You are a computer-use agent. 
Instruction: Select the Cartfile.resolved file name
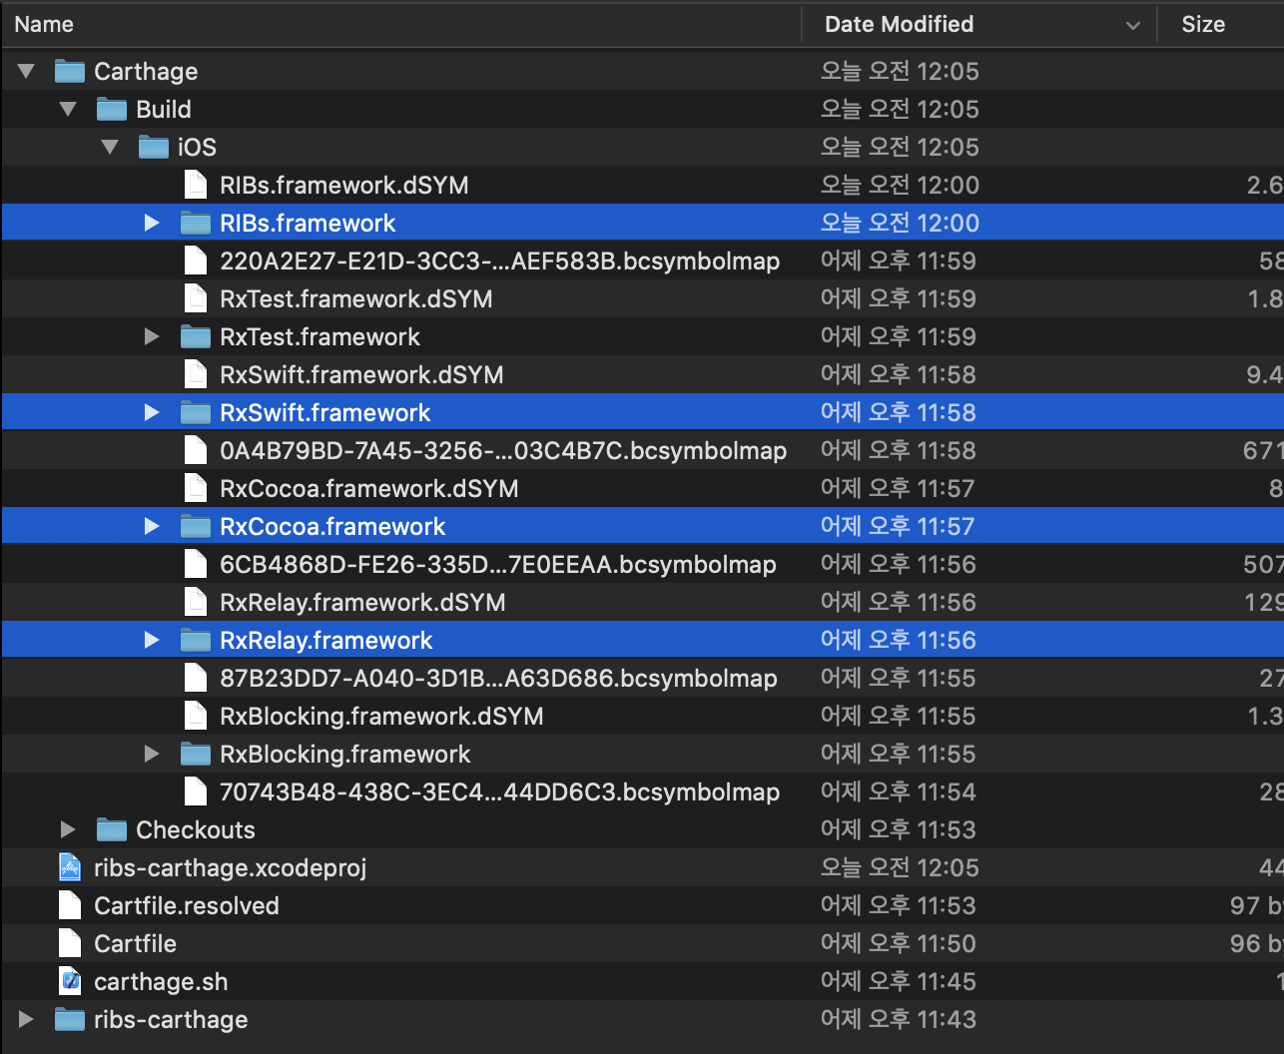pyautogui.click(x=187, y=905)
